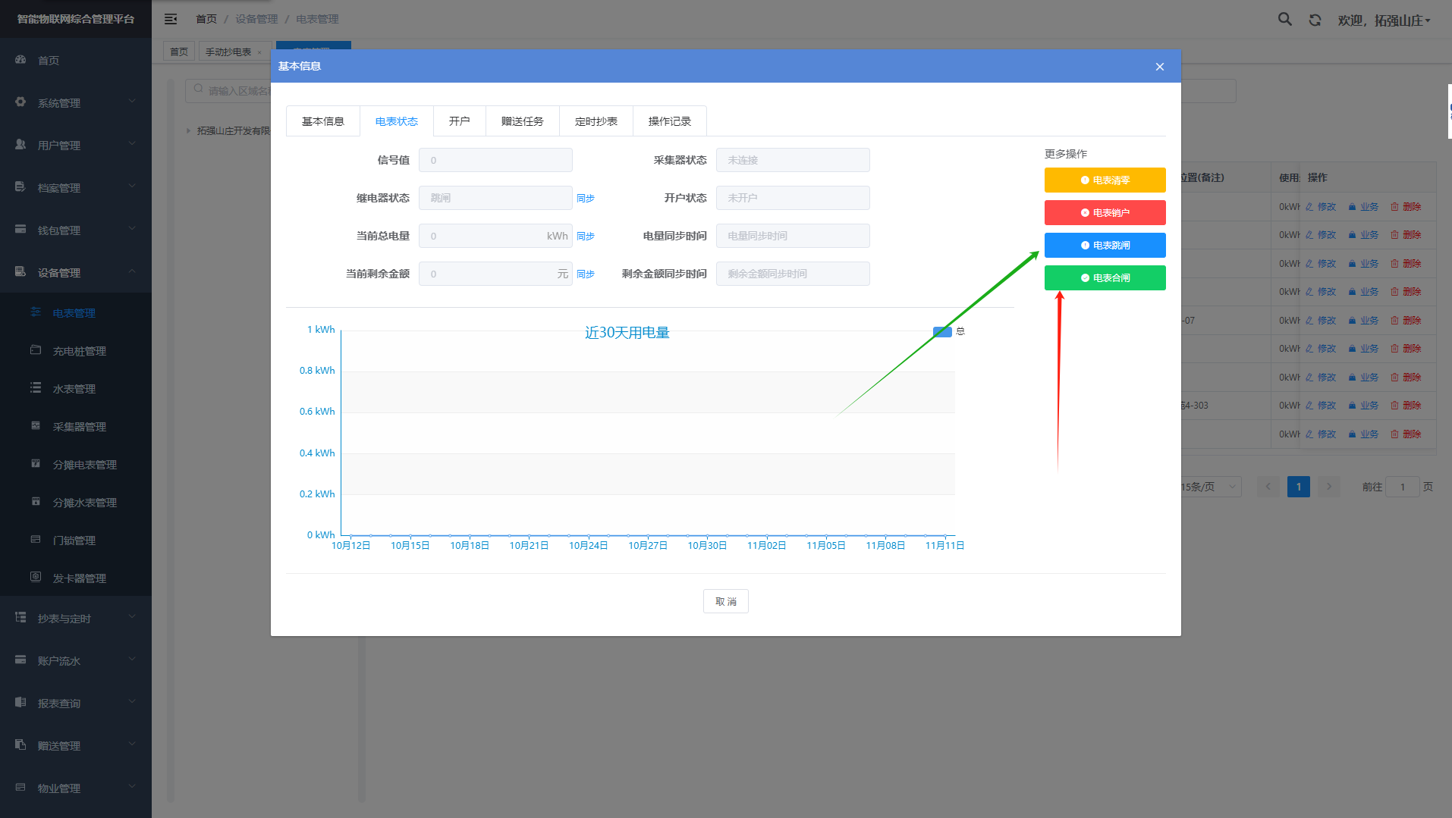Open 门锁管理 sidebar item
Screen dimensions: 1452x818
[74, 541]
